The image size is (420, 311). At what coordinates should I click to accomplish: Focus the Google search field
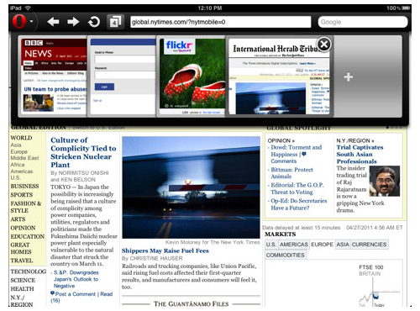363,22
